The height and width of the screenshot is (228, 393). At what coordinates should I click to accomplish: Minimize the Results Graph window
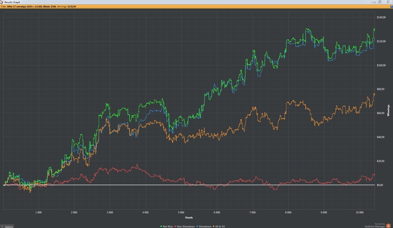374,2
